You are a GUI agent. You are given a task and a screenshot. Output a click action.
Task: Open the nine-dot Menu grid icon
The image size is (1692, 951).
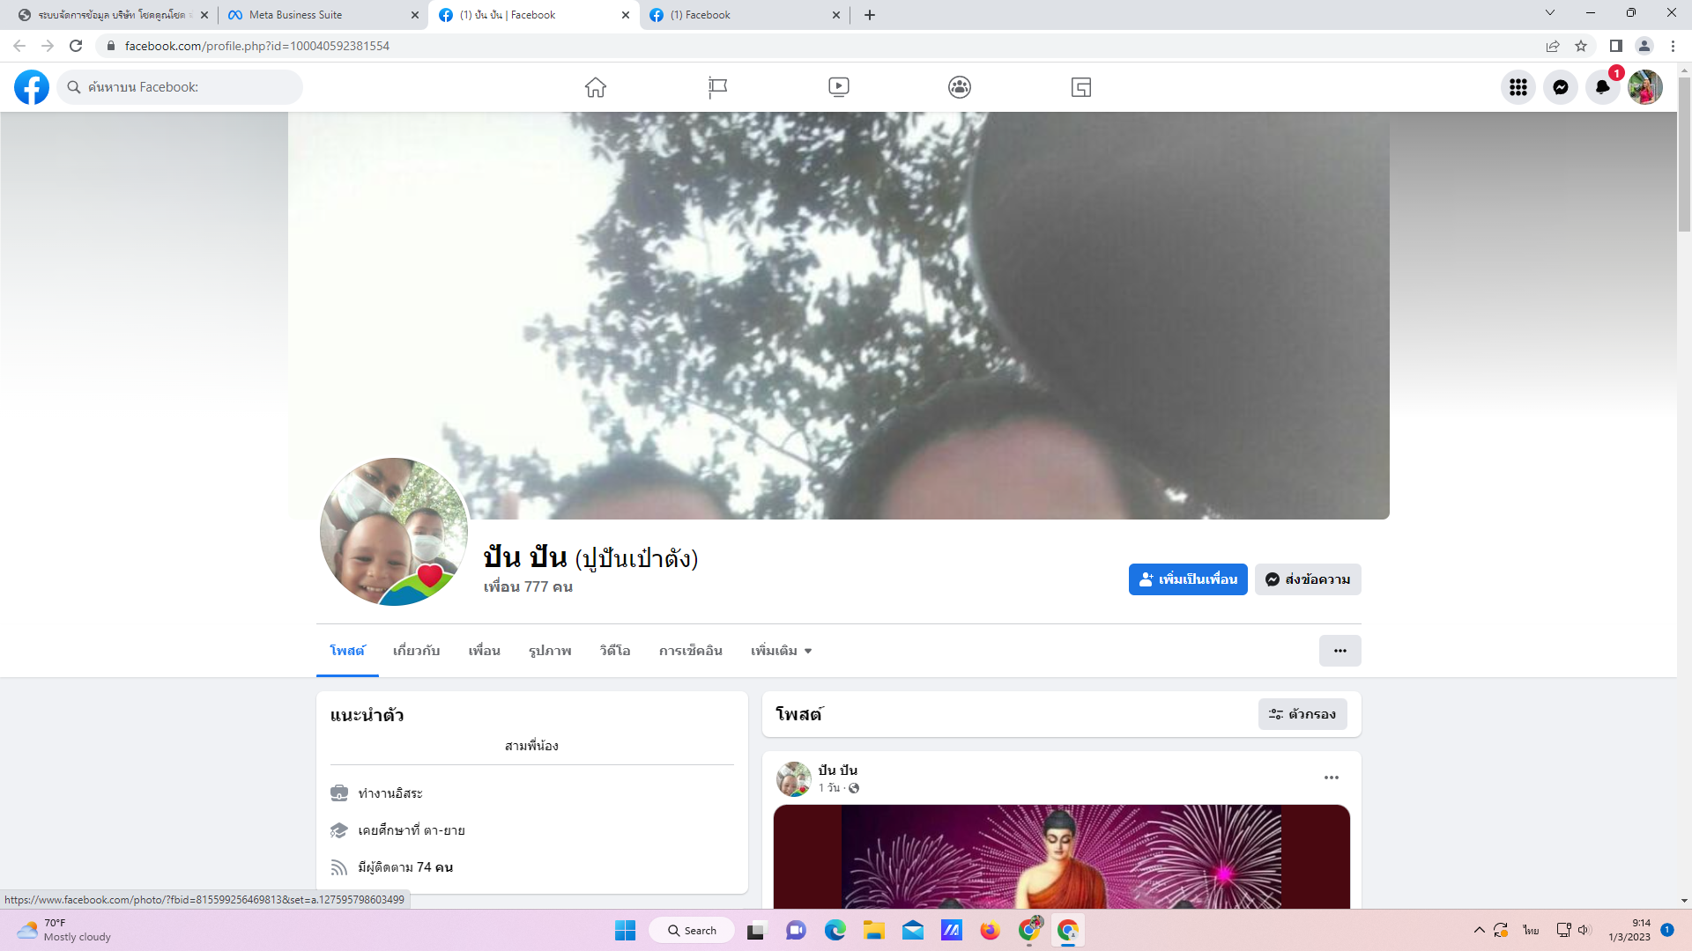pyautogui.click(x=1518, y=87)
